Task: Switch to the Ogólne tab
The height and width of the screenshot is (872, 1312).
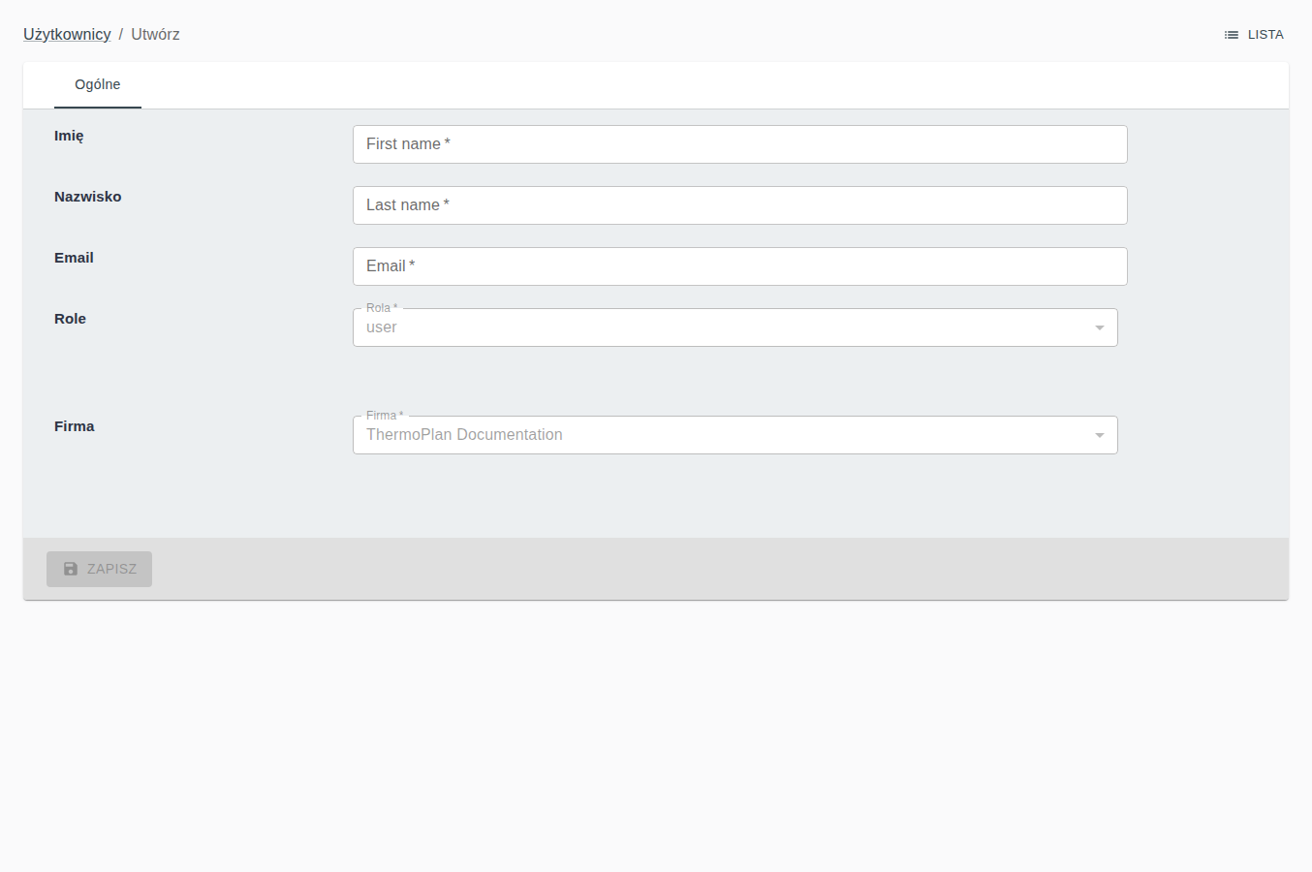Action: (98, 84)
